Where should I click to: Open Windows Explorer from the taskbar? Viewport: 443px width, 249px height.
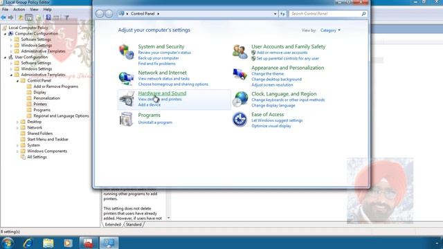point(48,243)
